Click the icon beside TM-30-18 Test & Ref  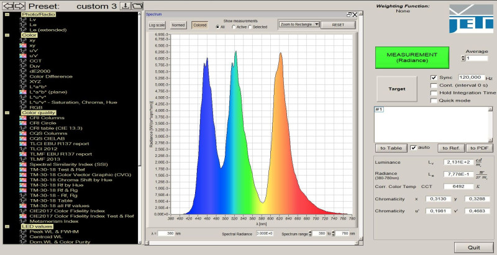[23, 169]
